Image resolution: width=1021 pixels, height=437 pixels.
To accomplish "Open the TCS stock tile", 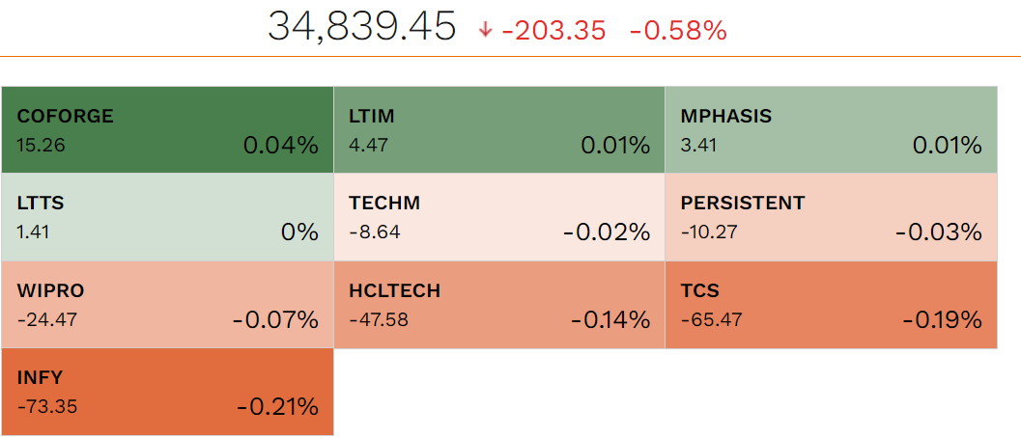I will click(x=832, y=305).
